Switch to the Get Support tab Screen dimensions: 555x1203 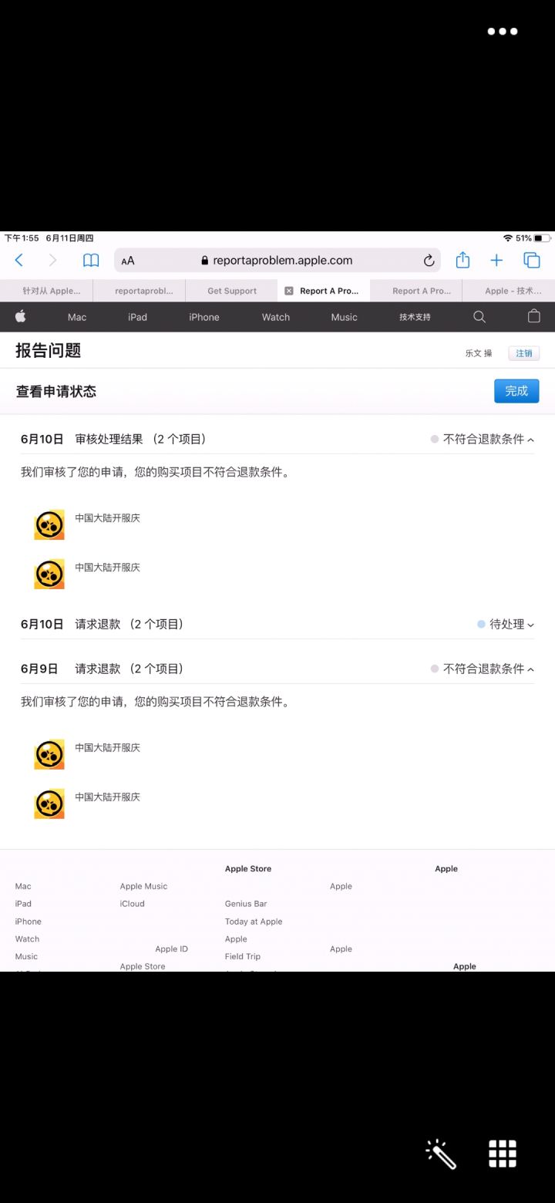(x=231, y=291)
